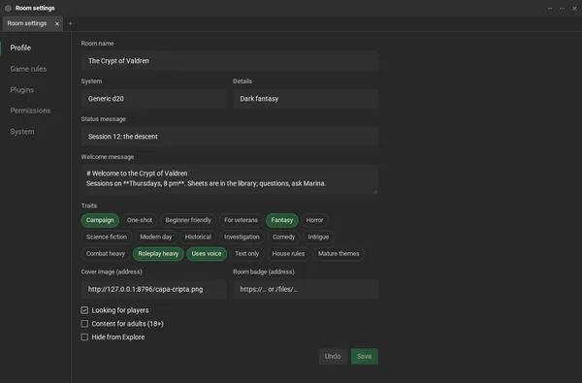
Task: Click the Cover image address field
Action: click(153, 289)
